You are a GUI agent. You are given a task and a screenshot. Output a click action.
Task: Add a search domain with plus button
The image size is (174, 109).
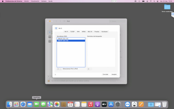click(x=88, y=69)
